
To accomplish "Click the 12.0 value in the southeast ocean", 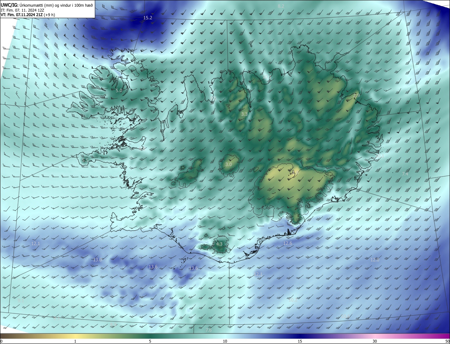I will [375, 260].
